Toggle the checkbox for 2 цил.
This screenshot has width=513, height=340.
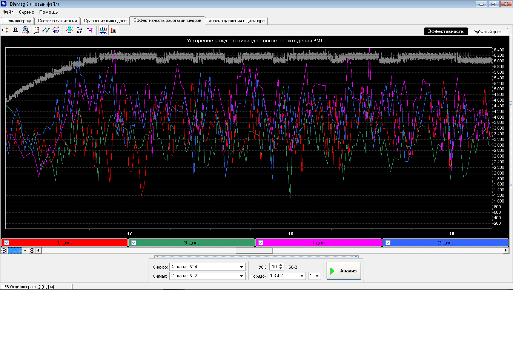point(388,243)
